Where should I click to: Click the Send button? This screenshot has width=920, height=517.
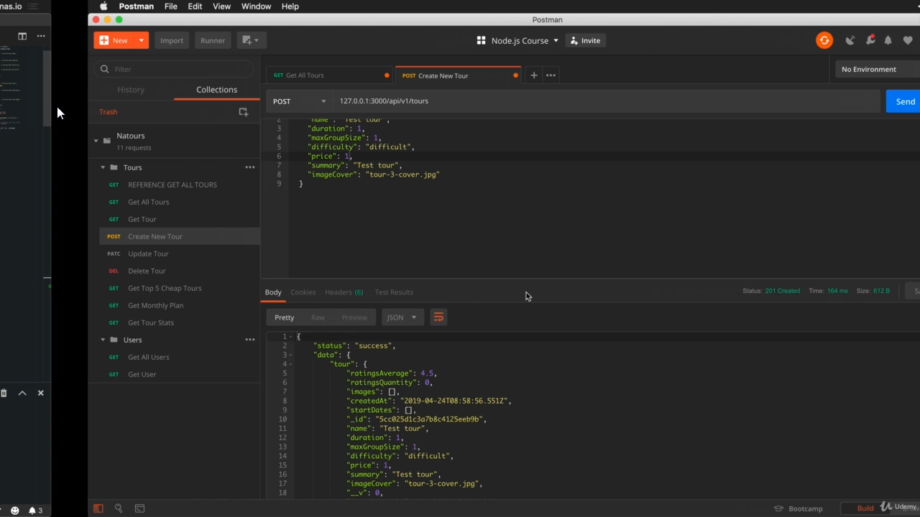click(x=905, y=101)
